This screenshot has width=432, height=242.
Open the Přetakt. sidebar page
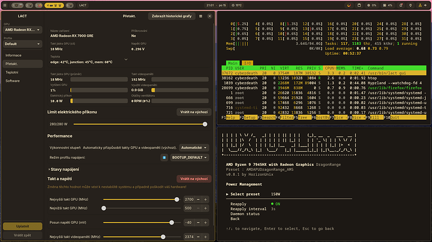(x=23, y=64)
